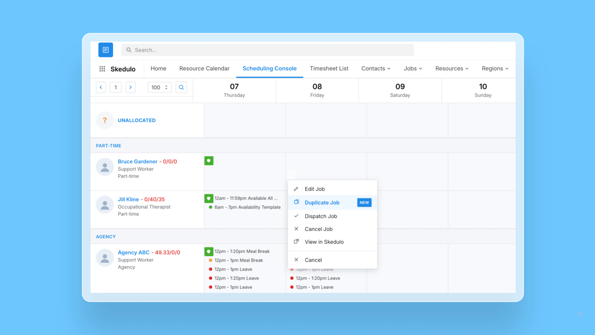Click Agency ABC's avatar icon
Viewport: 595px width, 335px height.
(x=105, y=258)
